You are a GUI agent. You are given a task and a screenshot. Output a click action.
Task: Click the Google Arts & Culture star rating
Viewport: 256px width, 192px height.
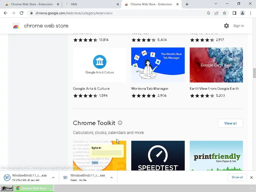(85, 96)
